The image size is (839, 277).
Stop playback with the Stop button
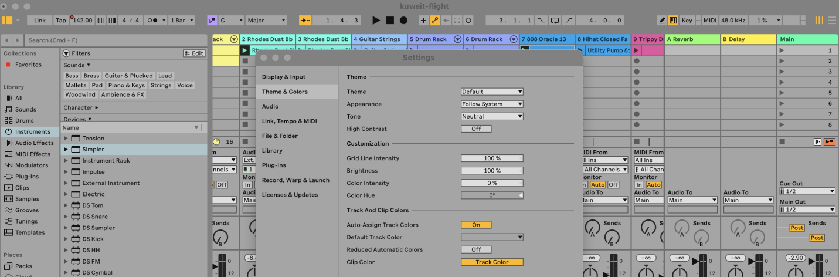390,21
